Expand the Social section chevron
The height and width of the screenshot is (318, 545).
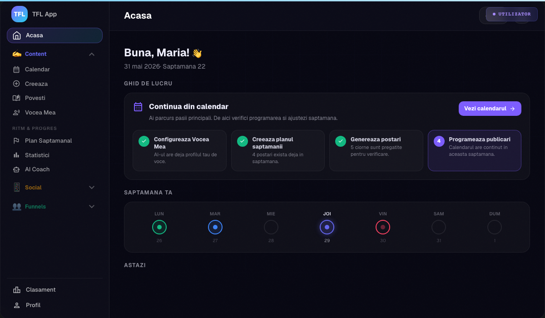click(92, 187)
